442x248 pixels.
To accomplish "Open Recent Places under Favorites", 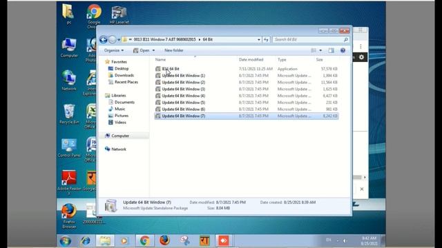I will 126,82.
